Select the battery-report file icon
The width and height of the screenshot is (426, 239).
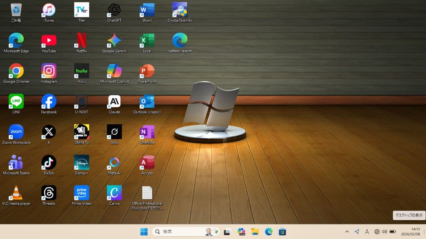pyautogui.click(x=180, y=41)
